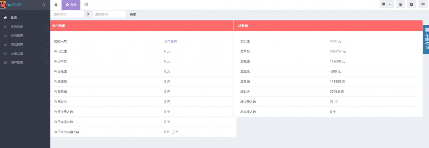
Task: Open the 发布公告 sidebar menu
Action: pyautogui.click(x=25, y=53)
